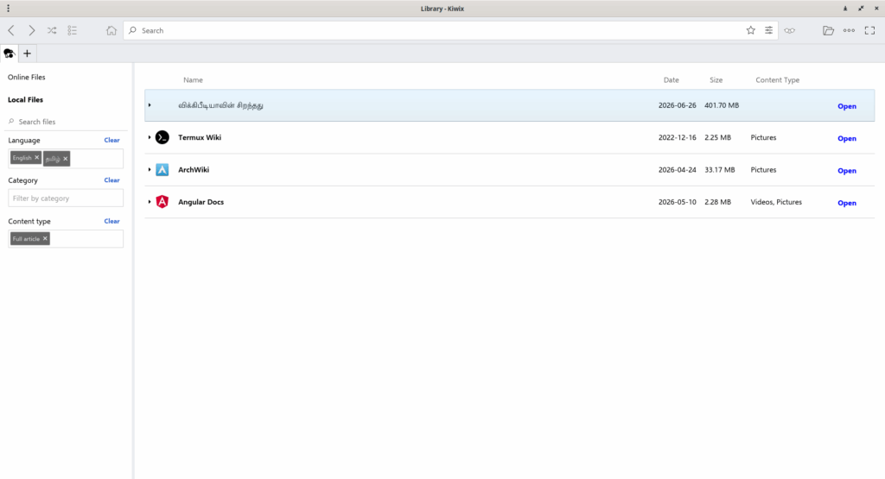
Task: Sort by Name column header
Action: click(x=193, y=80)
